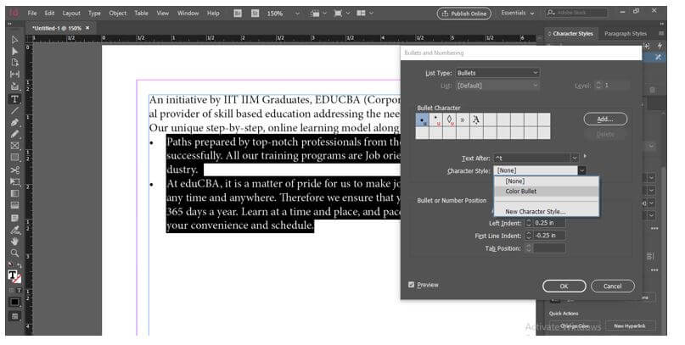Pick the Gradient Swatch tool
685x345 pixels.
point(14,193)
